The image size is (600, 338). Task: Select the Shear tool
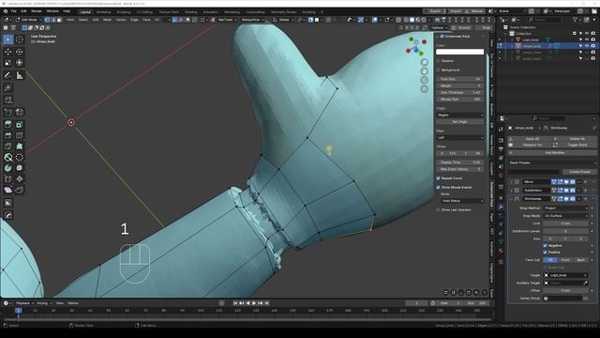tap(8, 190)
